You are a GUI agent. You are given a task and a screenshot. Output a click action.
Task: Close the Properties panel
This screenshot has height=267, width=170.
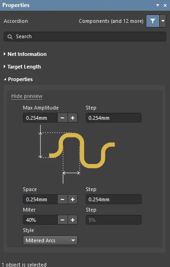[165, 6]
